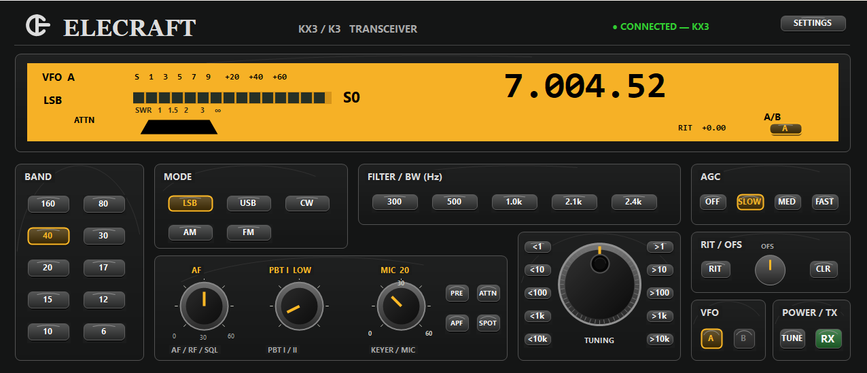Turn AGC OFF
The width and height of the screenshot is (867, 373).
713,202
